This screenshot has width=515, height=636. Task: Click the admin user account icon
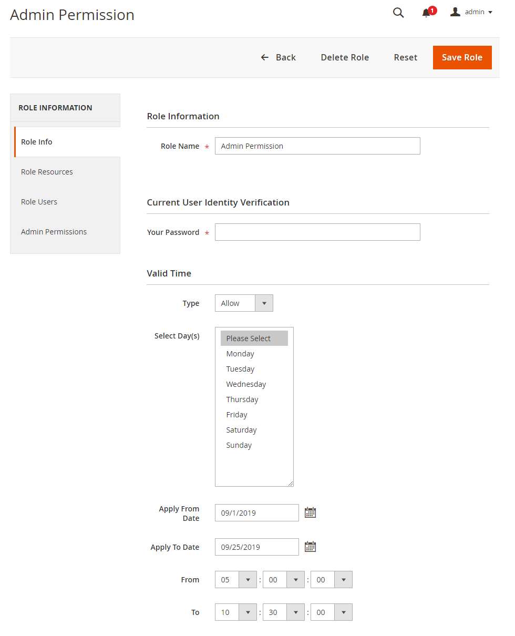click(x=456, y=12)
